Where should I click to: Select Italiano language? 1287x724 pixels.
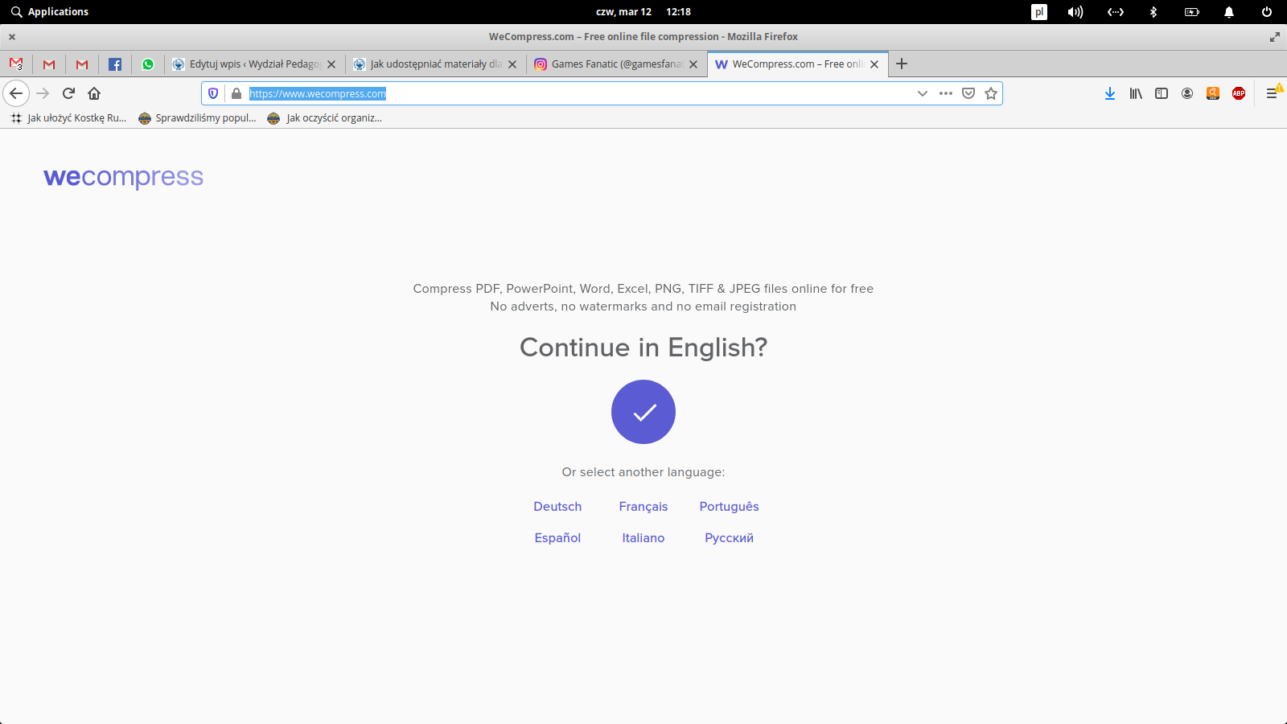pos(643,538)
